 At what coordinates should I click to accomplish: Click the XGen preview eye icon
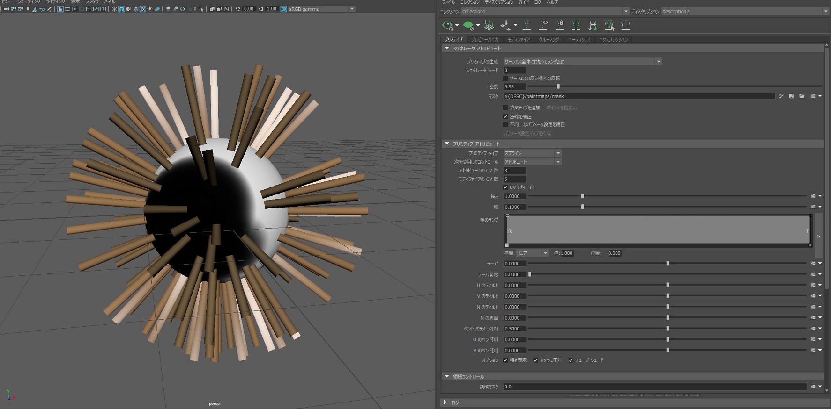click(447, 25)
